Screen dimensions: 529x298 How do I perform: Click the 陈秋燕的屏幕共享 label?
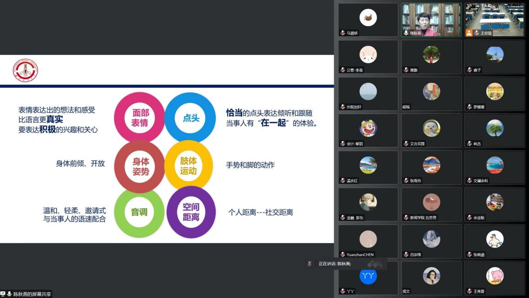coord(32,294)
